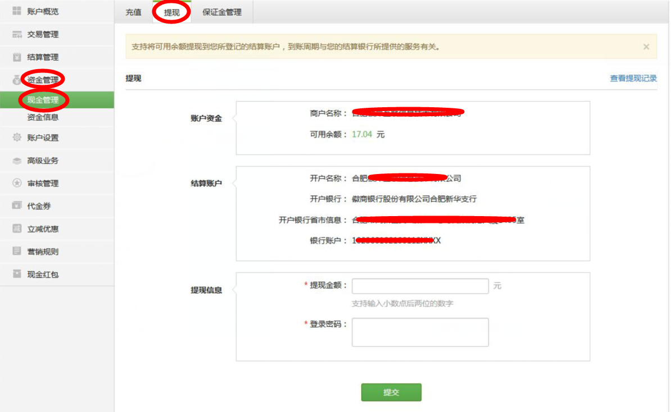Click the 账户概览 grid icon
The width and height of the screenshot is (671, 412).
[17, 11]
